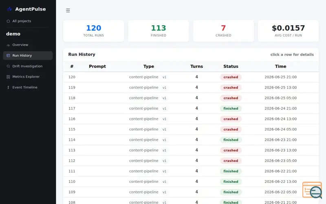Click the Status column header
This screenshot has height=204, width=326.
tap(231, 67)
